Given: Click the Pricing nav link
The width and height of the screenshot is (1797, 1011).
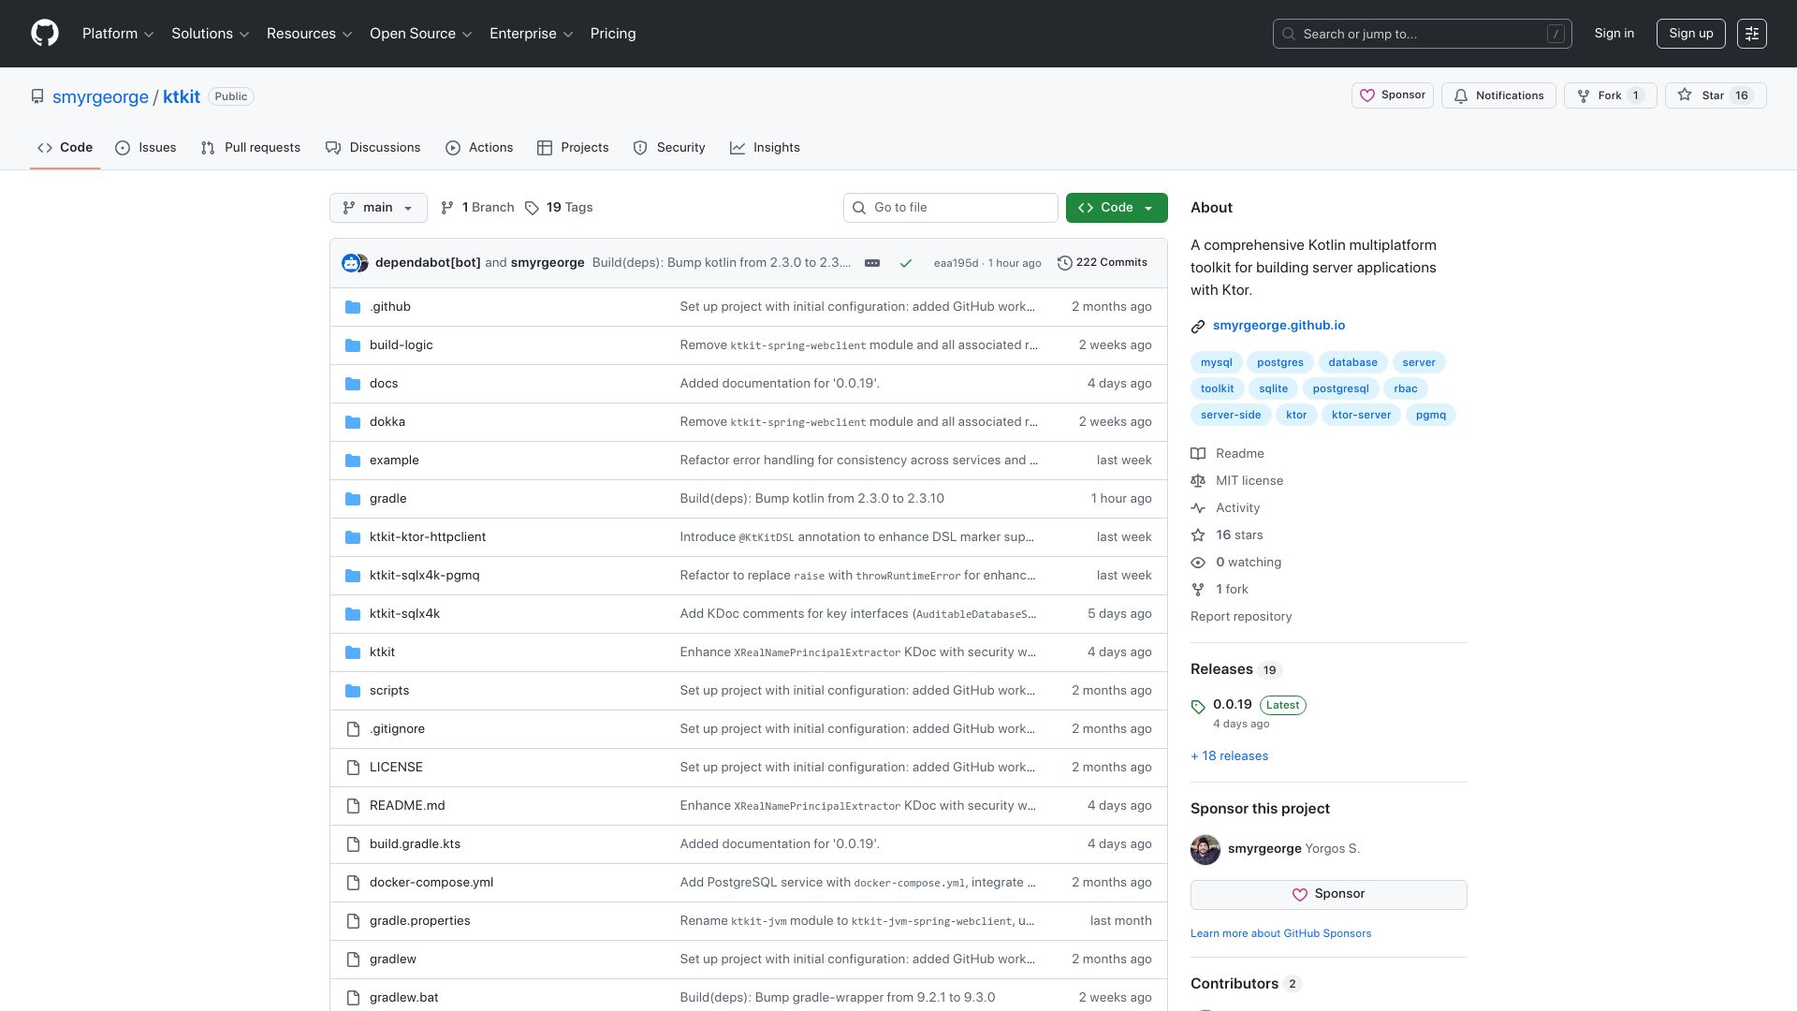Looking at the screenshot, I should click(613, 34).
